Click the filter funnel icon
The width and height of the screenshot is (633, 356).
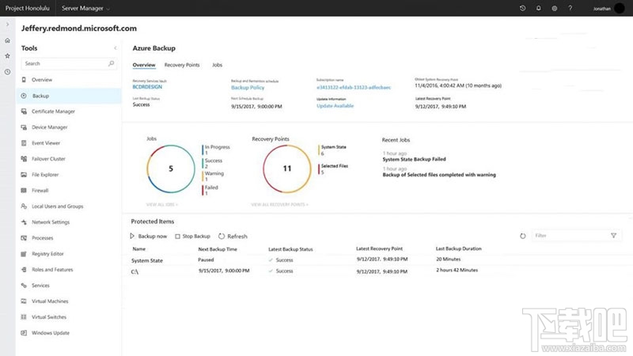(614, 235)
